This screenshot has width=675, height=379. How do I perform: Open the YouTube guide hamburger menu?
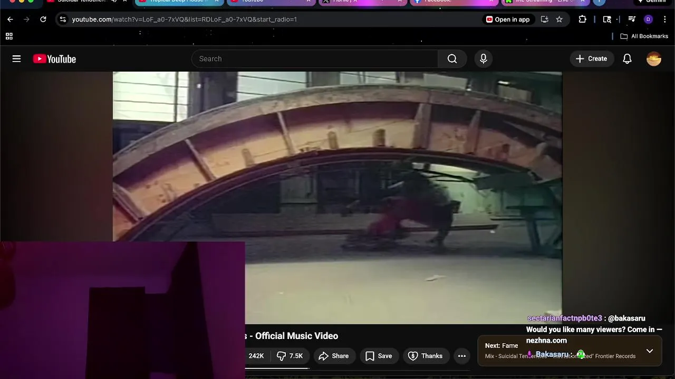pyautogui.click(x=16, y=59)
